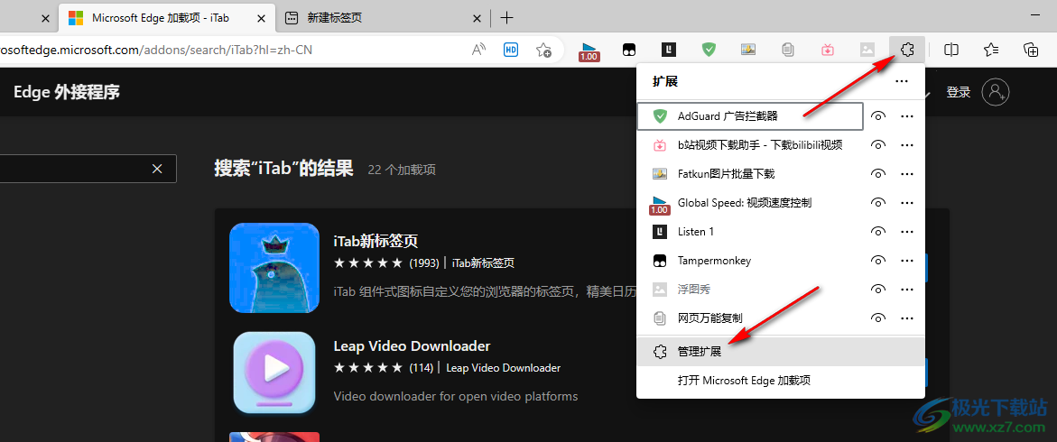Open split screen view icon
Image resolution: width=1057 pixels, height=442 pixels.
click(951, 50)
